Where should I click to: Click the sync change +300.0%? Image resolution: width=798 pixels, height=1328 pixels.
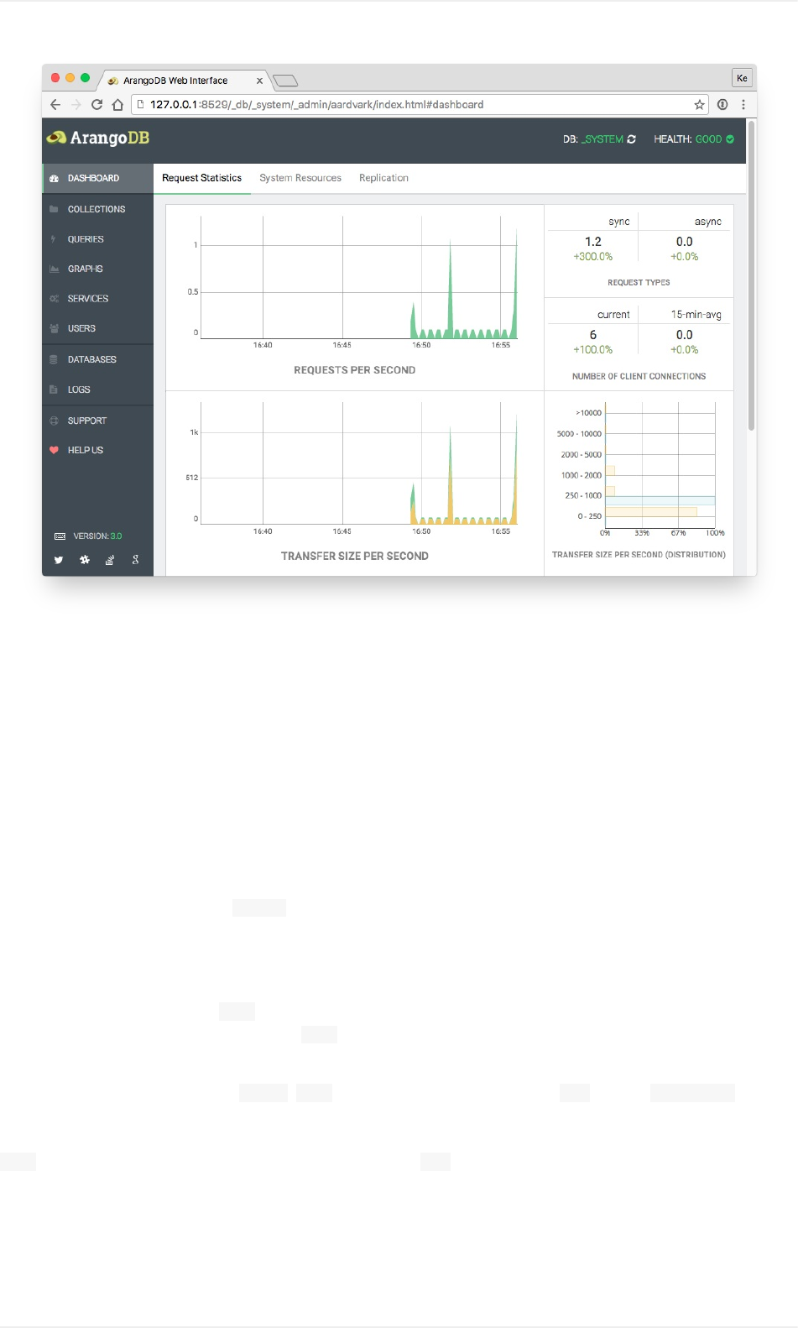(593, 257)
